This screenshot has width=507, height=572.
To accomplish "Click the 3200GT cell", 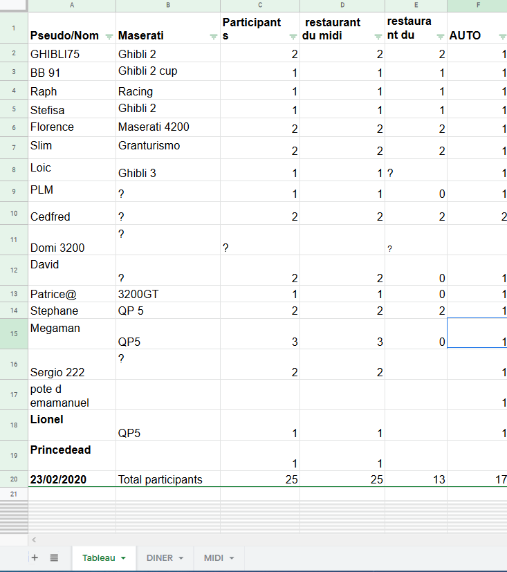I will pyautogui.click(x=168, y=294).
